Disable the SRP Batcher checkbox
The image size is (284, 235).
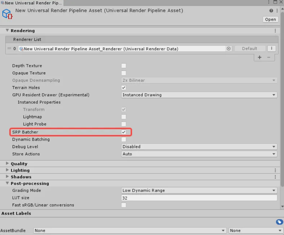[x=124, y=132]
